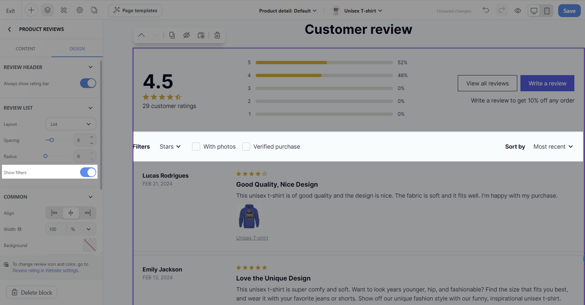
Task: Click reviewer name Emily Jackson
Action: (162, 269)
